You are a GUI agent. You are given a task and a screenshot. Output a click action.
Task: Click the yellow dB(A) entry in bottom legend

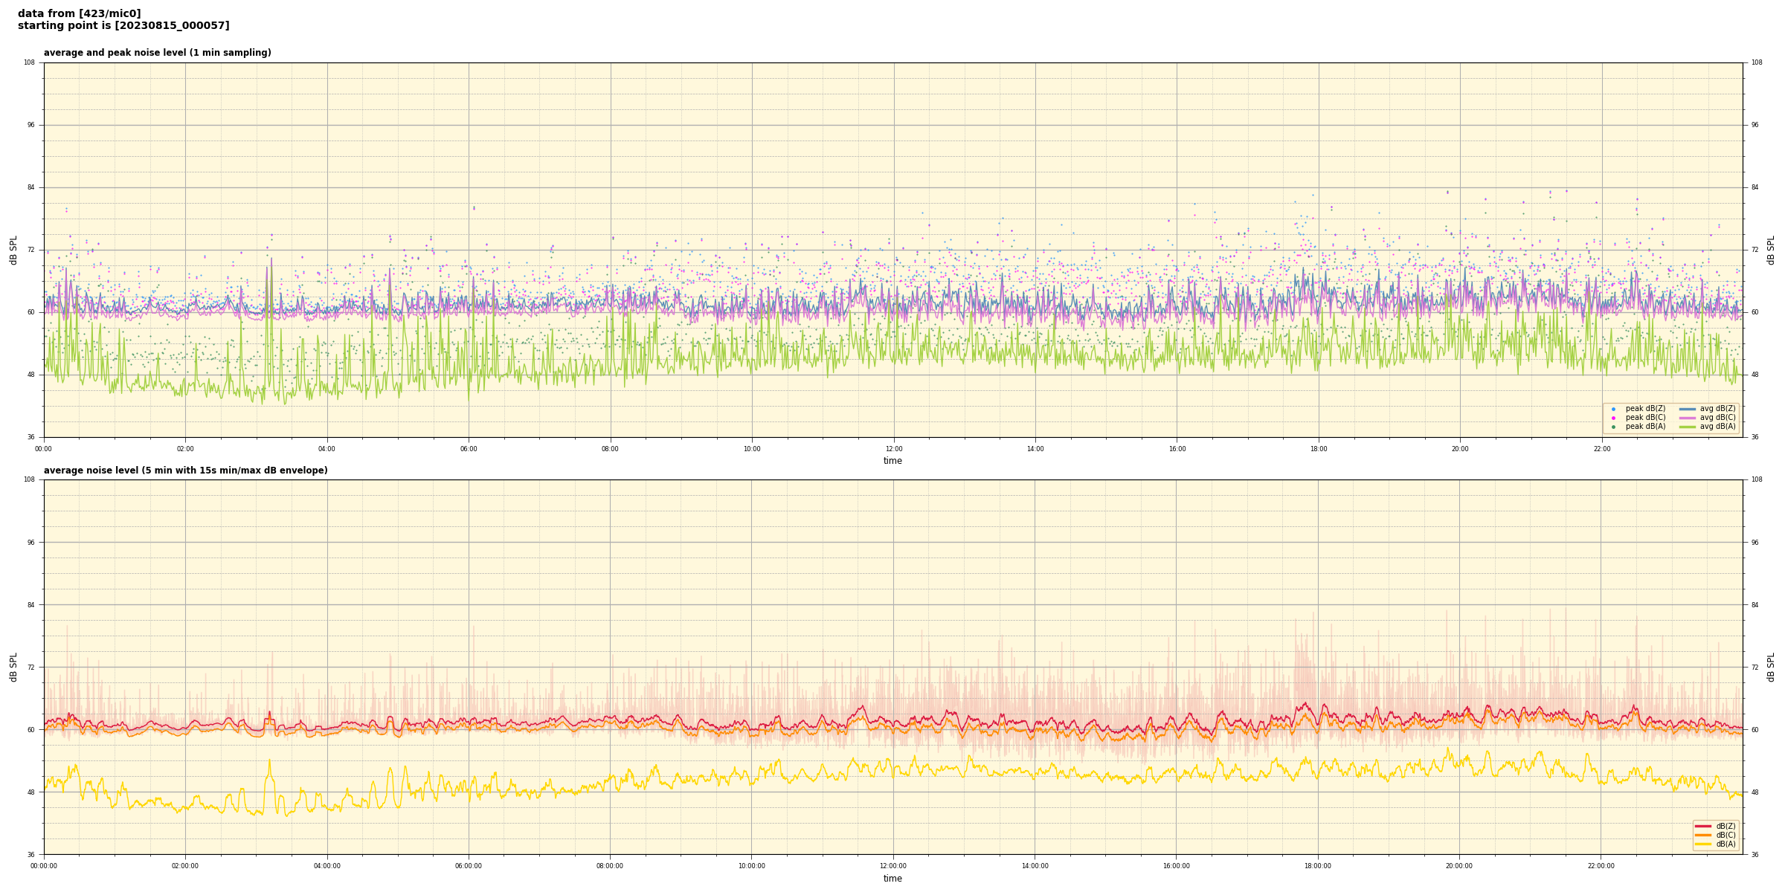click(1724, 844)
